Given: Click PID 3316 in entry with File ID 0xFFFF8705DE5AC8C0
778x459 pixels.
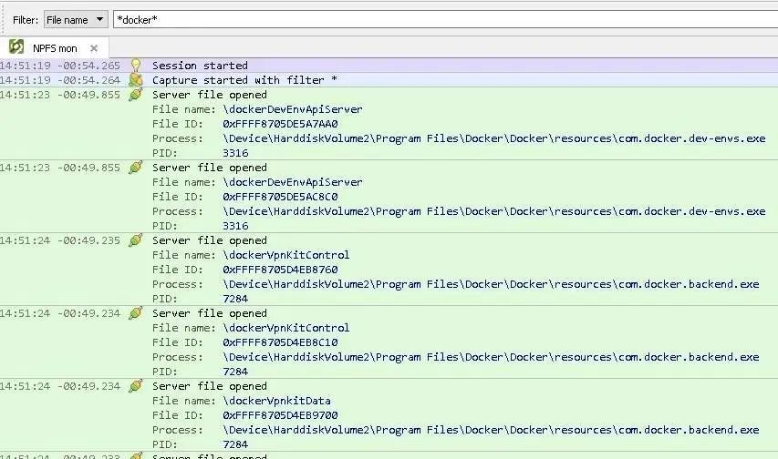Looking at the screenshot, I should pyautogui.click(x=235, y=226).
